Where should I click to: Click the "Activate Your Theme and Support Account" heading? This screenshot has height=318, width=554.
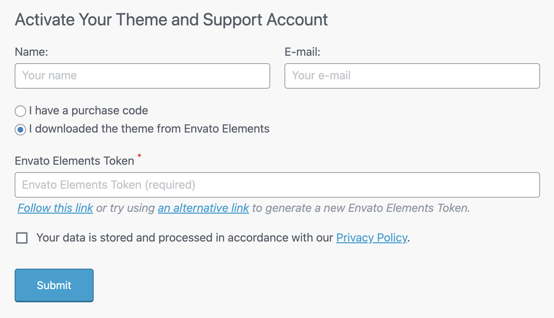tap(171, 20)
